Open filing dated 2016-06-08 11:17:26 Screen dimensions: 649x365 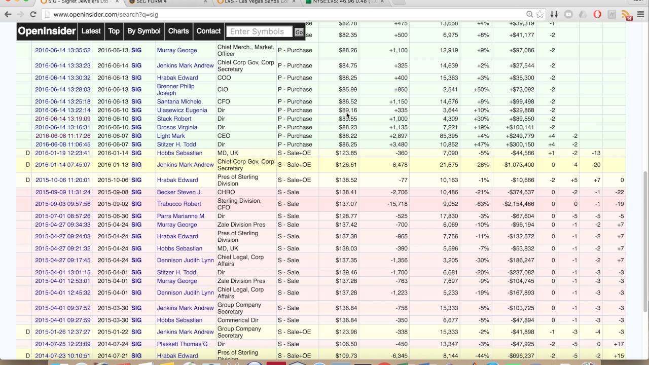coord(63,136)
